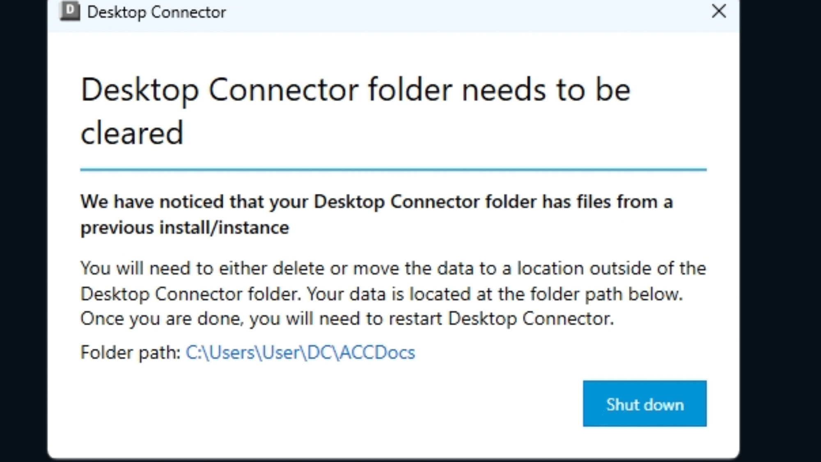Click blank white space below Shut down button
The width and height of the screenshot is (821, 462).
(x=644, y=443)
